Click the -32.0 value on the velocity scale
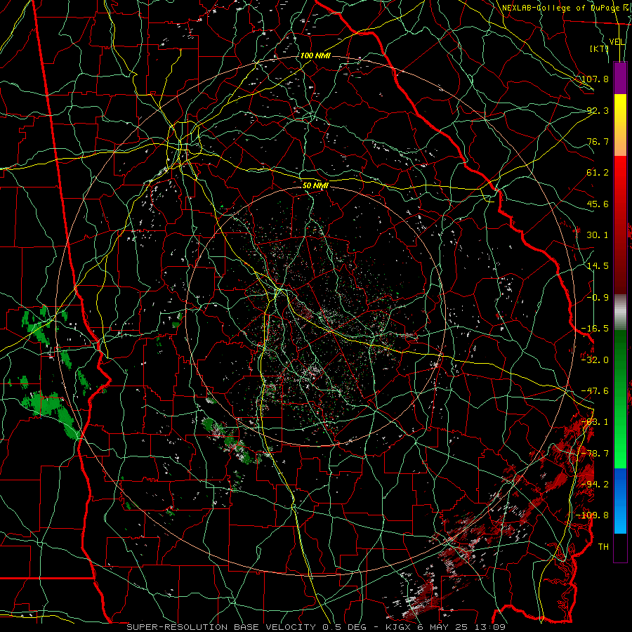Image resolution: width=632 pixels, height=632 pixels. pyautogui.click(x=595, y=360)
